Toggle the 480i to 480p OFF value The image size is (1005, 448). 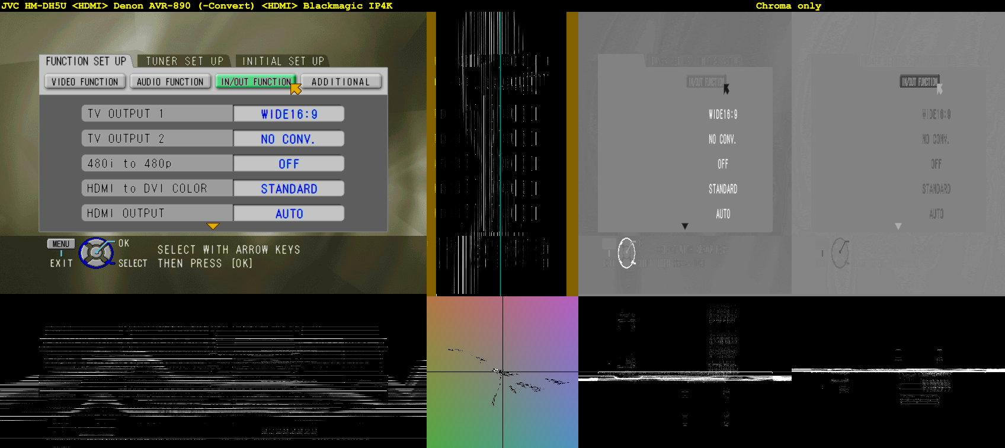(x=289, y=164)
